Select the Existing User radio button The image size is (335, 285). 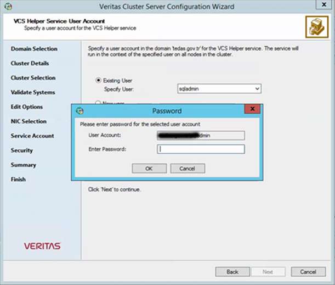(x=98, y=80)
